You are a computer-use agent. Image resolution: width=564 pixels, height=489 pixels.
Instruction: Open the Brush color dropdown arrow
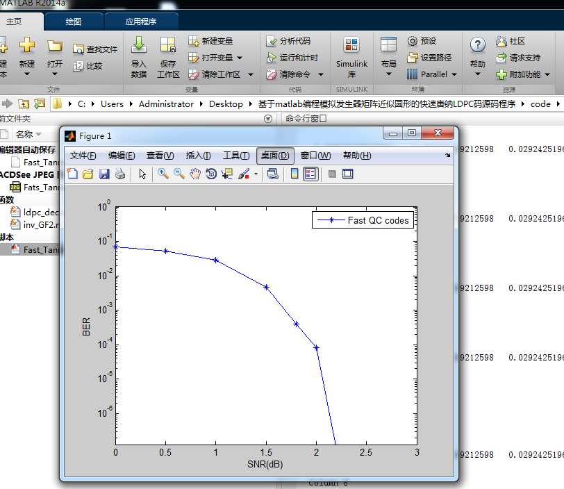(256, 174)
